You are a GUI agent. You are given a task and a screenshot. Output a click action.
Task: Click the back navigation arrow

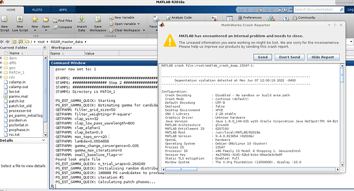coord(2,41)
